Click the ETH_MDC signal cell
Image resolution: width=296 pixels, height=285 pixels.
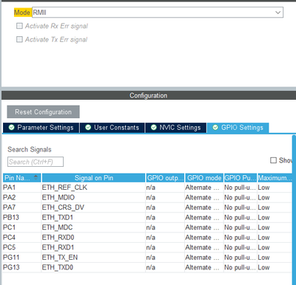[93, 227]
